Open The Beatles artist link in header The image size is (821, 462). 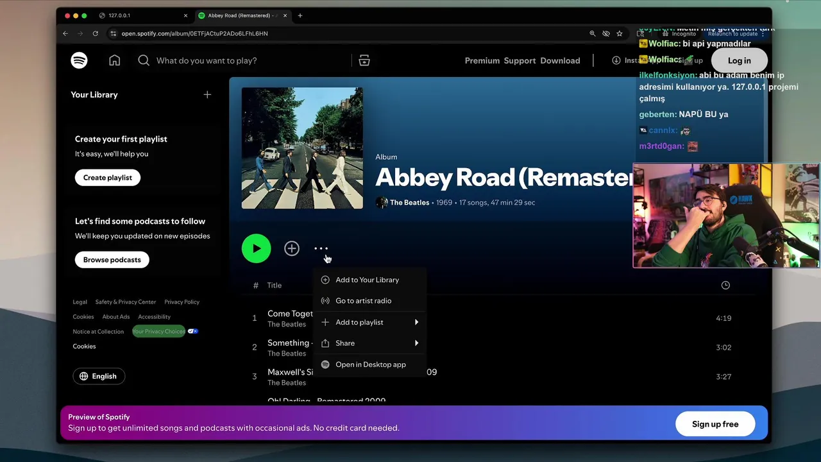(409, 203)
